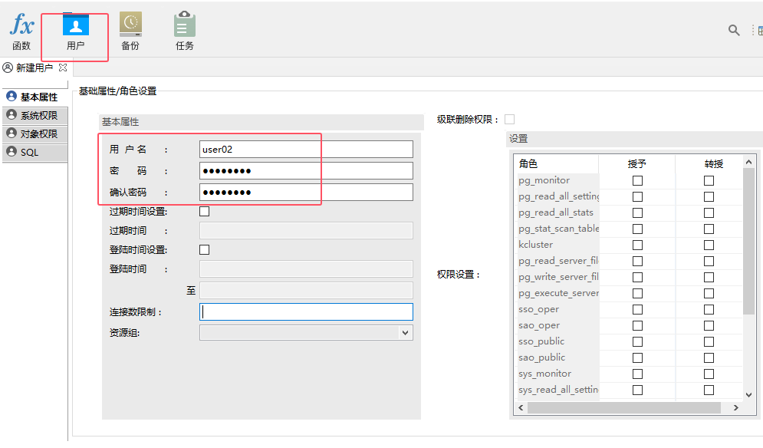
Task: Open the SQL side tab
Action: [x=32, y=153]
